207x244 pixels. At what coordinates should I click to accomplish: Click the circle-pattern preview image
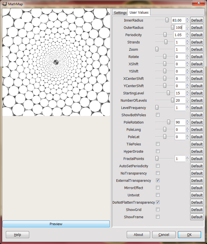pyautogui.click(x=56, y=62)
